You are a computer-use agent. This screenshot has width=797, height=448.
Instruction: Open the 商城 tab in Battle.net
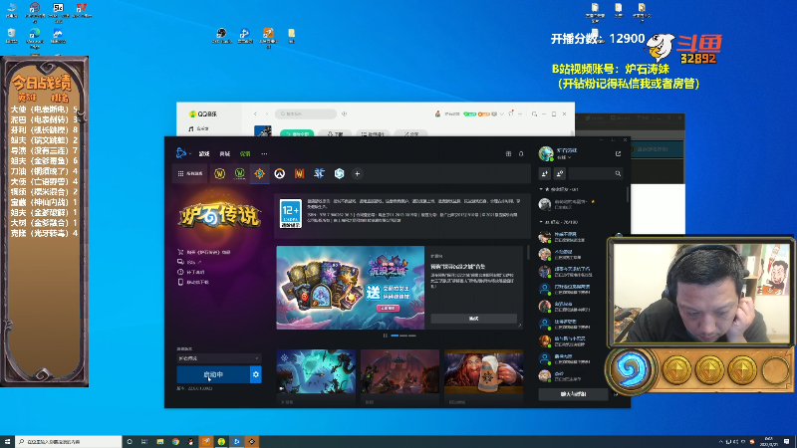225,153
